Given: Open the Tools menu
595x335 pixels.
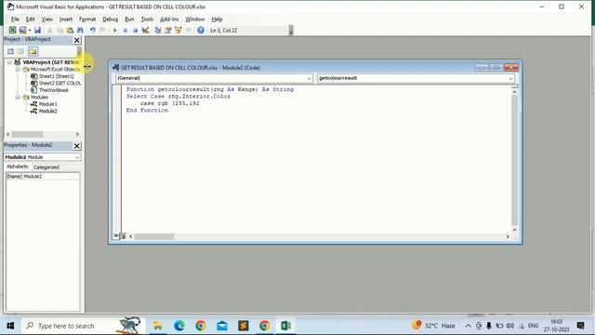Looking at the screenshot, I should pyautogui.click(x=147, y=19).
